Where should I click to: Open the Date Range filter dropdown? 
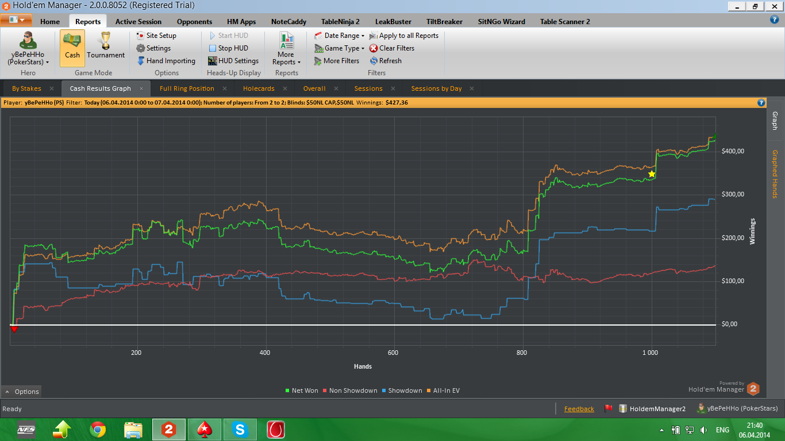point(340,36)
